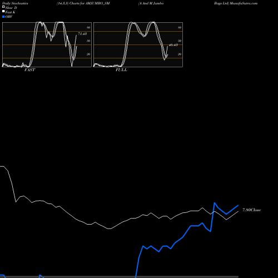Click the FAST stochastic chart panel
This screenshot has height=278, width=278.
tap(47, 44)
